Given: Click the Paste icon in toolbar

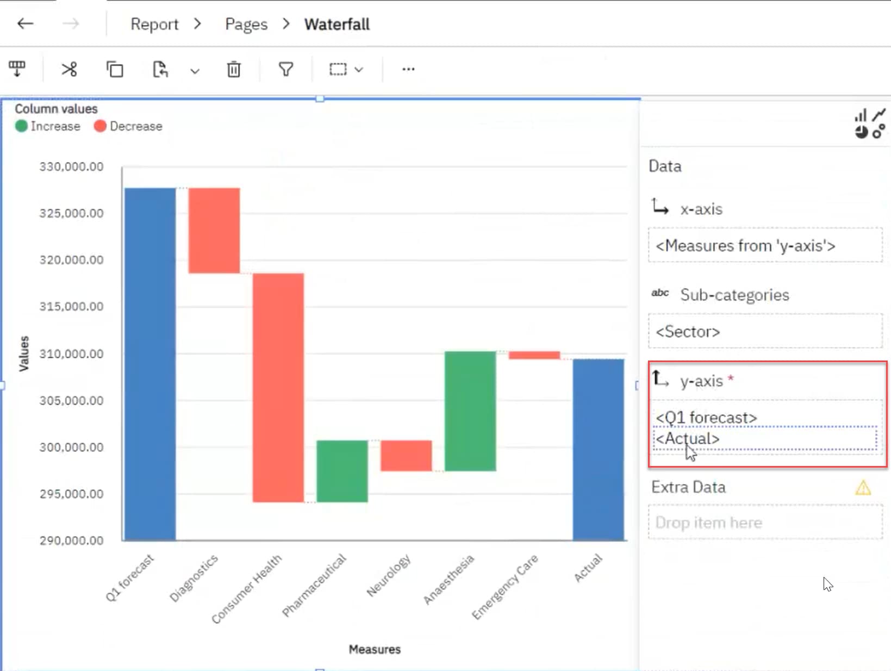Looking at the screenshot, I should 160,70.
